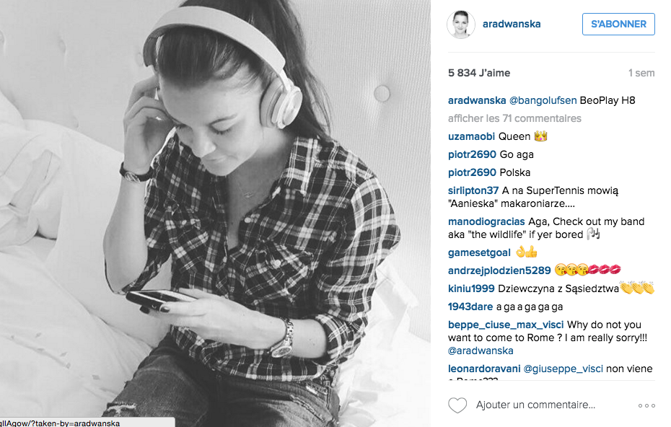Like the post with the heart icon
Image resolution: width=671 pixels, height=427 pixels.
click(457, 405)
